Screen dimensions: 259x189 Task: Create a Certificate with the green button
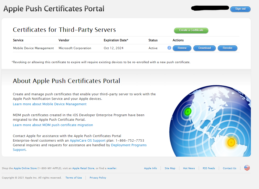191,30
